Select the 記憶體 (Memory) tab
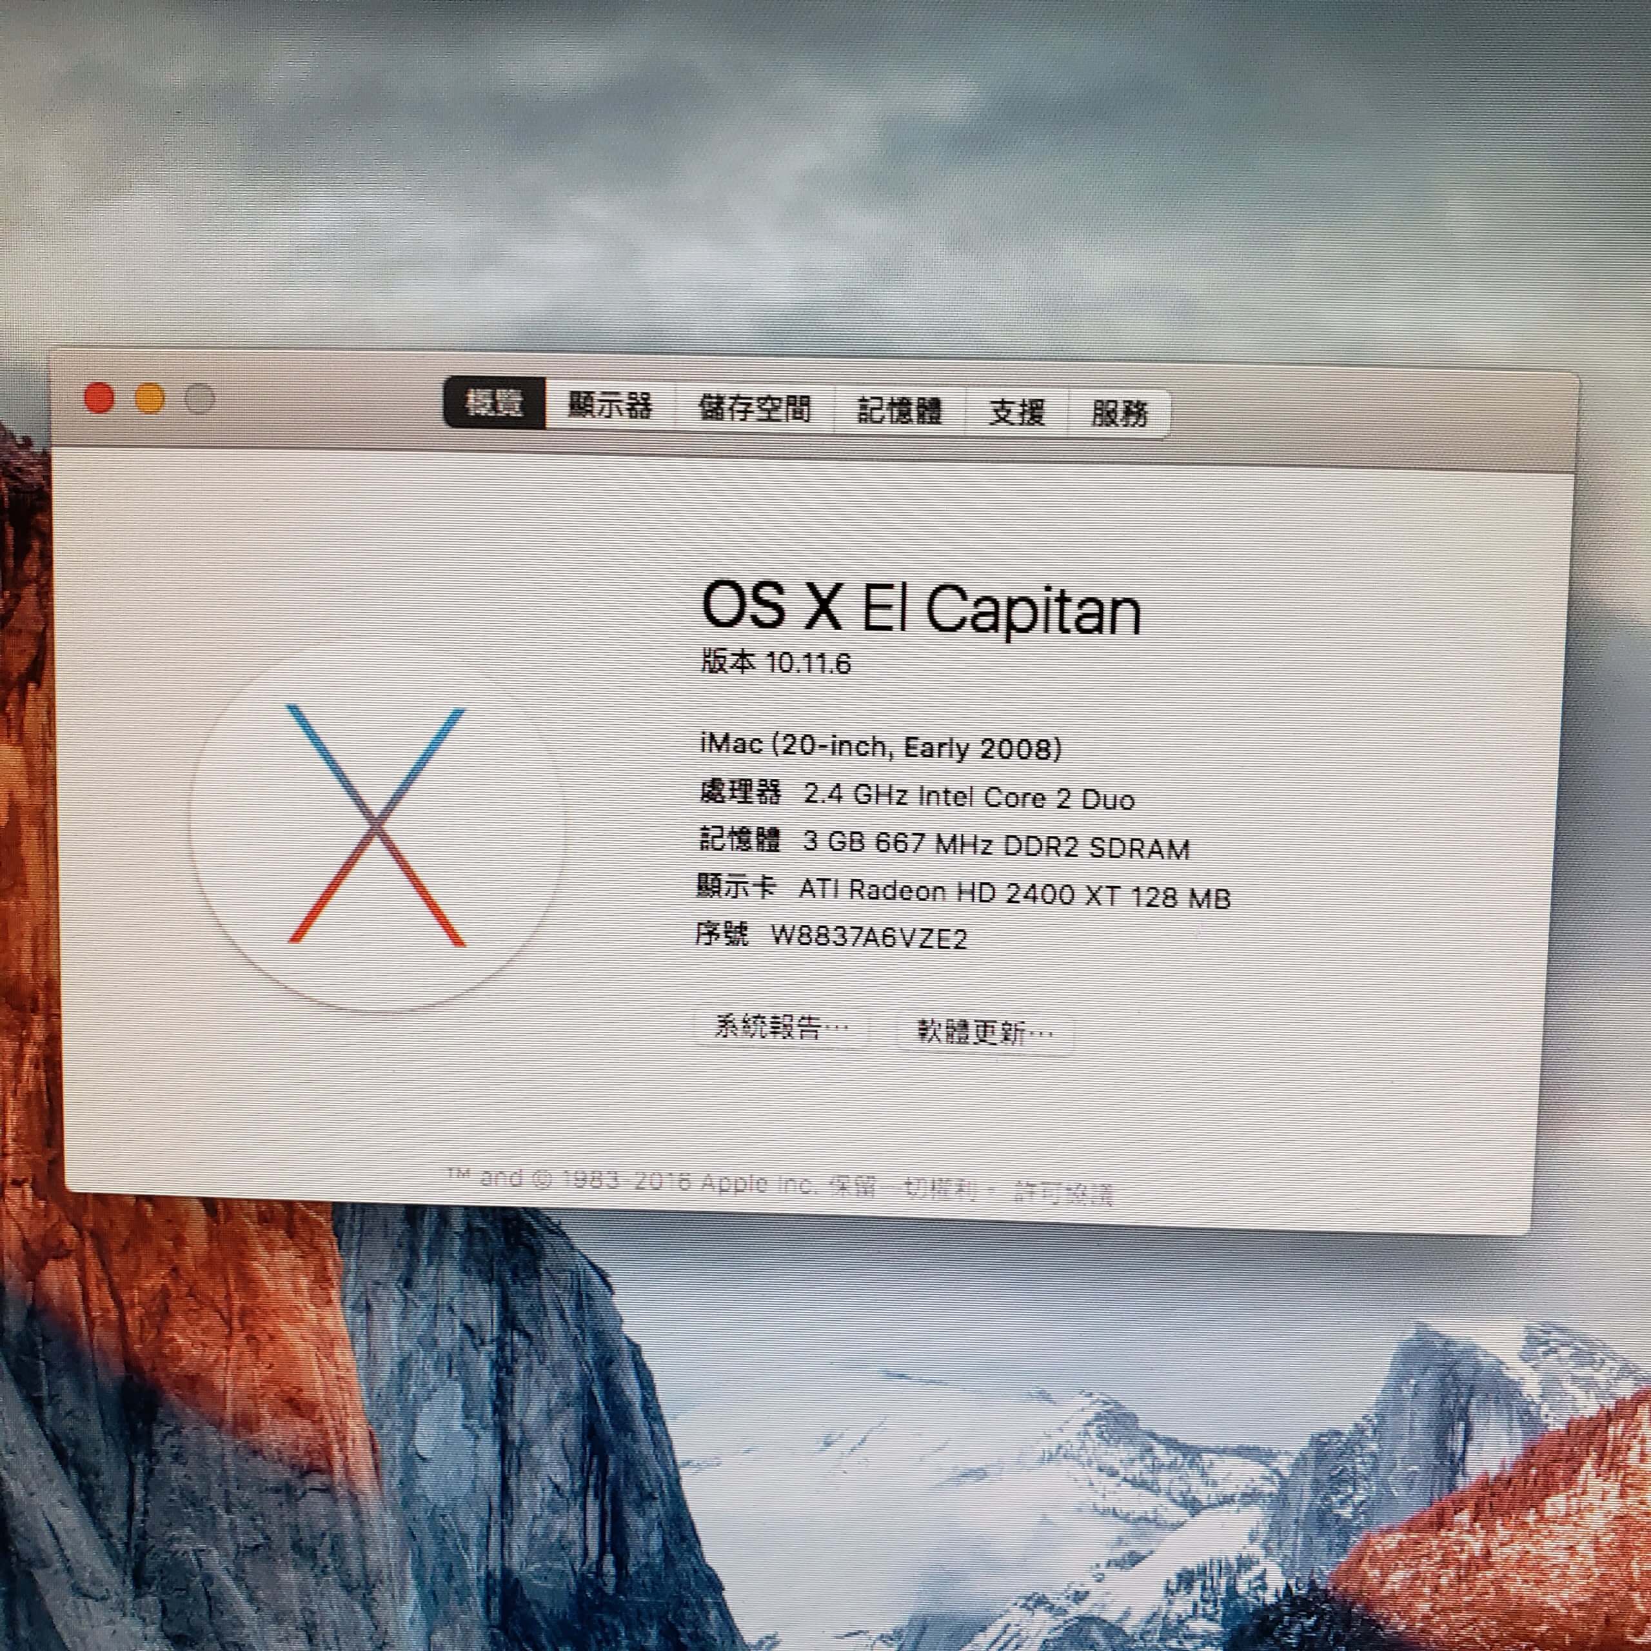Image resolution: width=1651 pixels, height=1651 pixels. click(x=899, y=411)
